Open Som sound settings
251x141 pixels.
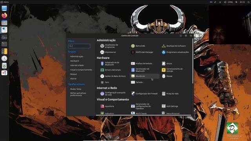click(105, 82)
